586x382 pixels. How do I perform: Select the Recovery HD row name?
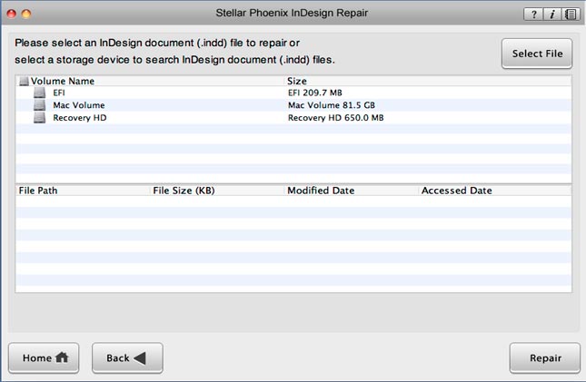click(x=80, y=118)
